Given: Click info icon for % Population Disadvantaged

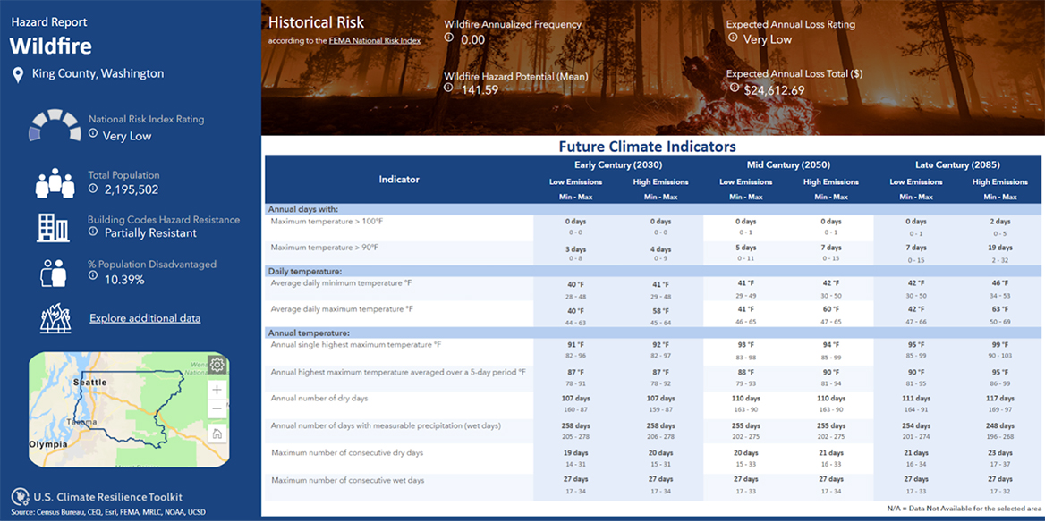Looking at the screenshot, I should click(93, 276).
